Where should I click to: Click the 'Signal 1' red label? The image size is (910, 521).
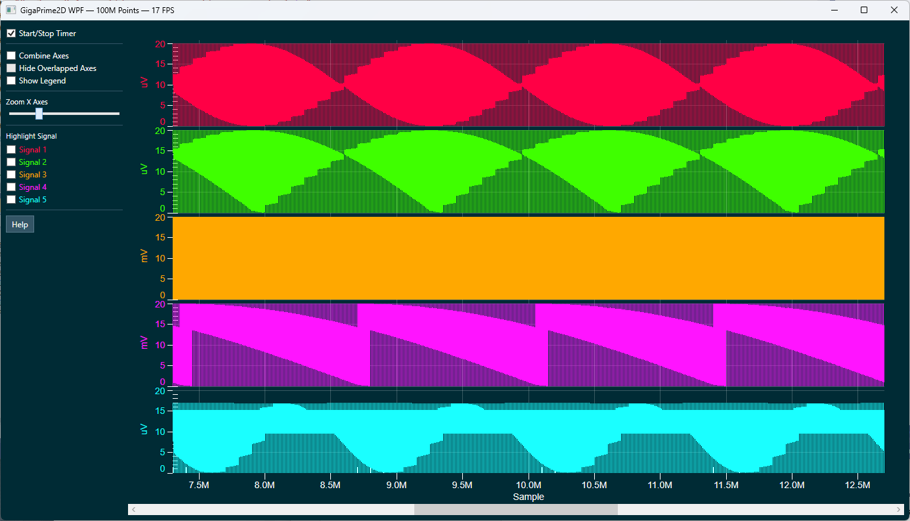33,150
